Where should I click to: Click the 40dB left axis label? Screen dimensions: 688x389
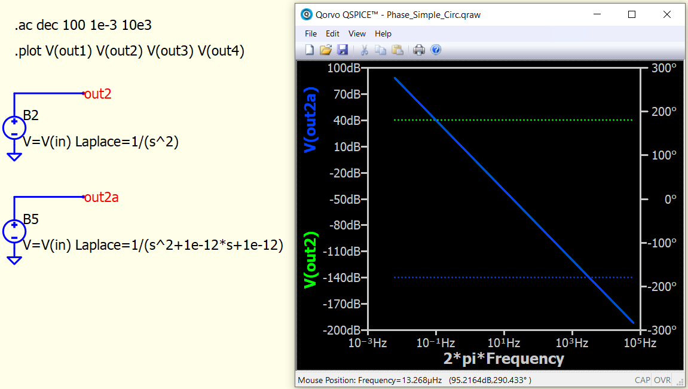tap(347, 120)
